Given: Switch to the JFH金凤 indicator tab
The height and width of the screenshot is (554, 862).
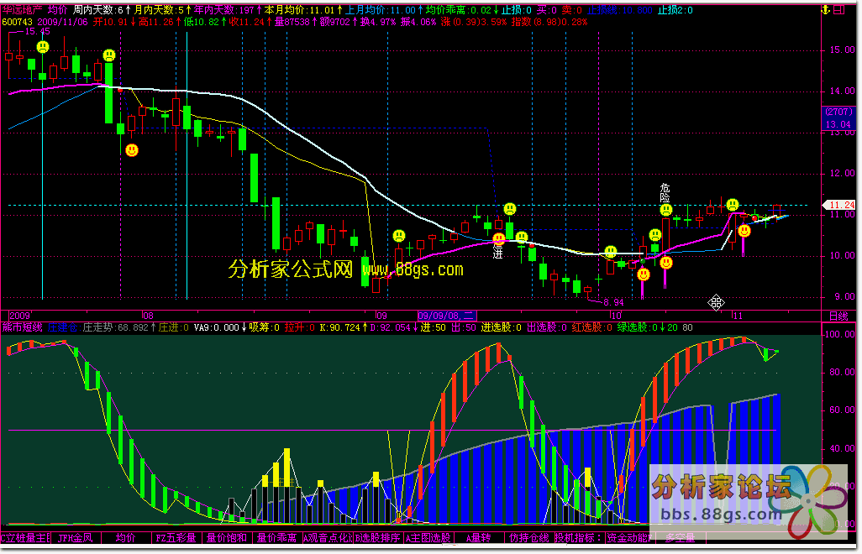Looking at the screenshot, I should (x=76, y=538).
